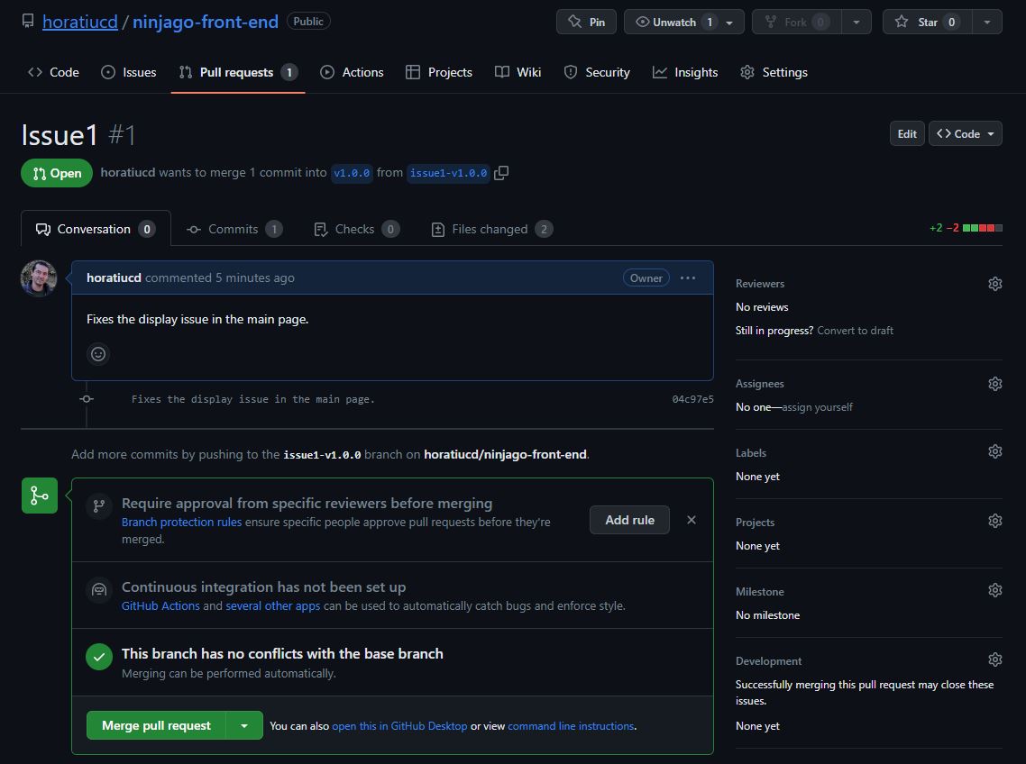Star the ninjago-front-end repository
Viewport: 1026px width, 764px height.
pos(927,22)
